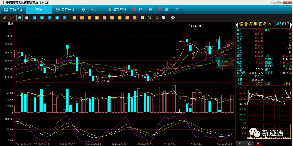Click inner volume value 23448

click(x=288, y=84)
